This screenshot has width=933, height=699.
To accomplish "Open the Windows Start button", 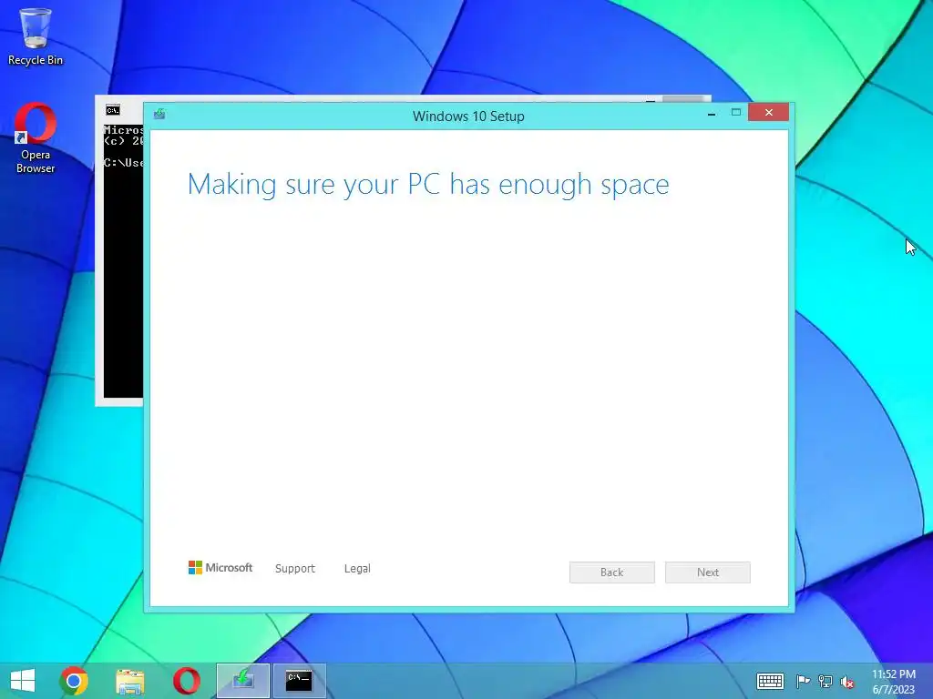I will [23, 681].
